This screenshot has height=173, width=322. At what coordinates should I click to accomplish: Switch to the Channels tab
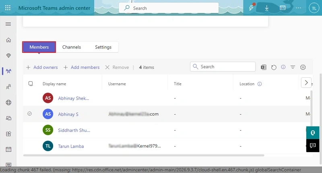tap(72, 47)
